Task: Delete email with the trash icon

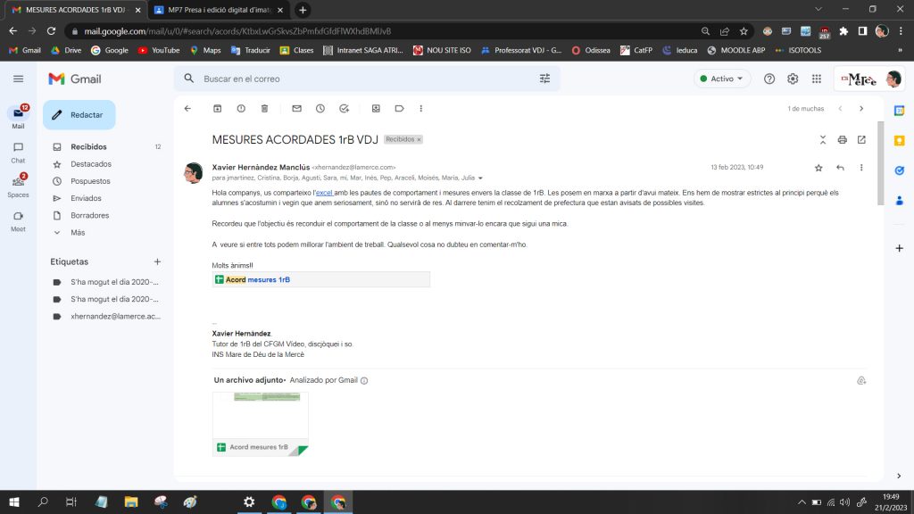Action: point(264,109)
